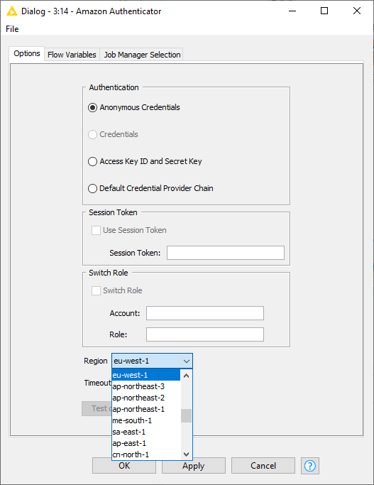The width and height of the screenshot is (374, 485).
Task: Select ap-northeast-1 region entry
Action: click(x=146, y=409)
